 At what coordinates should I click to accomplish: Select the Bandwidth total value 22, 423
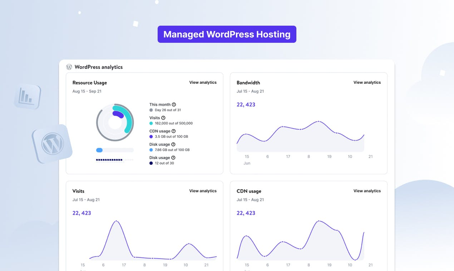coord(246,105)
